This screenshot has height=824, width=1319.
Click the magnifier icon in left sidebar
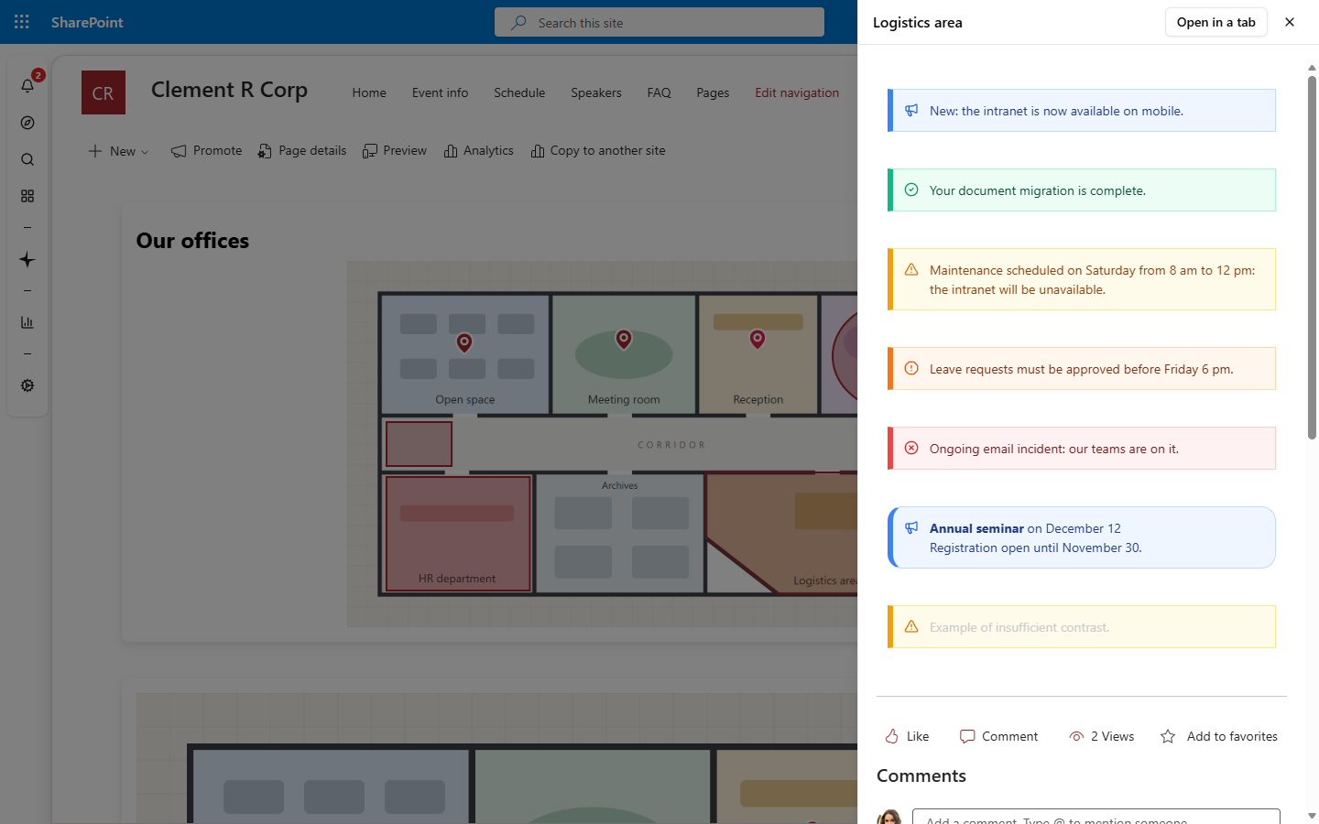27,159
